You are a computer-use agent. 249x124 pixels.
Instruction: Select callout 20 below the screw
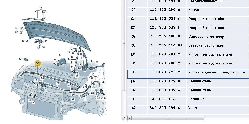tap(30, 100)
